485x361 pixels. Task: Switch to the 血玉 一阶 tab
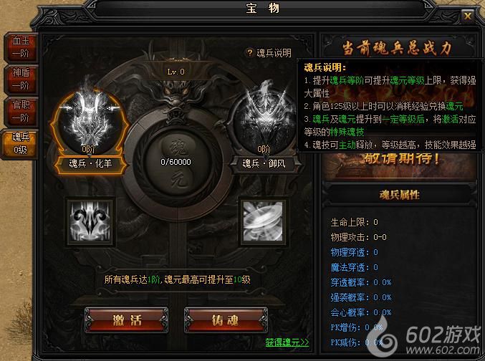(x=21, y=47)
